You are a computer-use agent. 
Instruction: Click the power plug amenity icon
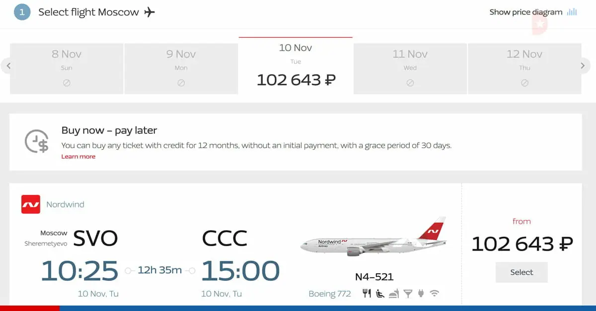coord(421,294)
